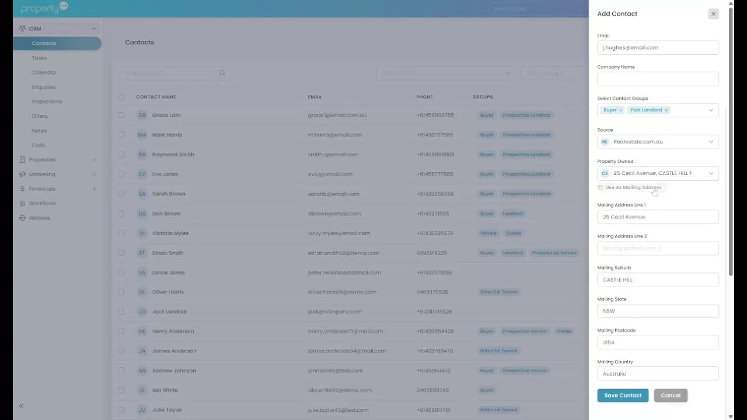The height and width of the screenshot is (420, 747).
Task: Open Calls in the sidebar
Action: (x=38, y=145)
